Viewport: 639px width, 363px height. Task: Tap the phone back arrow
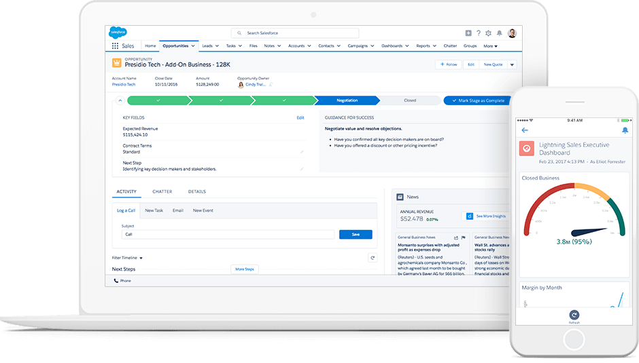(524, 130)
